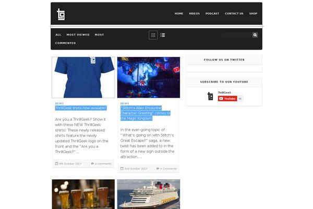Viewport: 313px width, 209px height.
Task: Click News category above shirts post
Action: coord(59,103)
